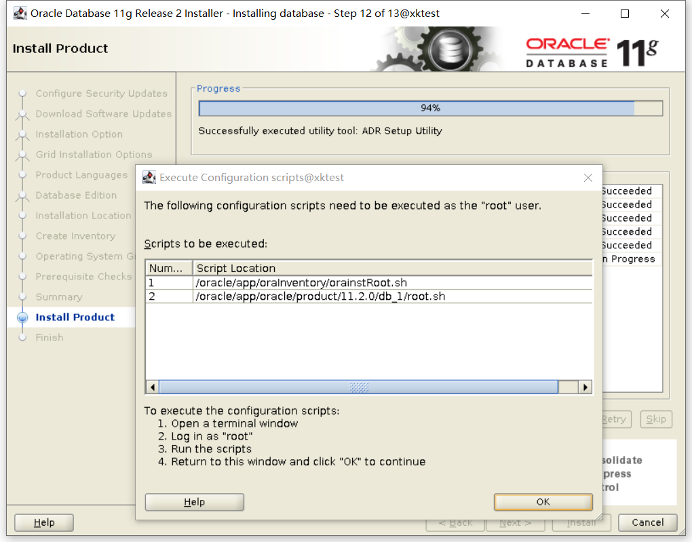The width and height of the screenshot is (692, 542).
Task: Select Install Product step in sidebar
Action: pyautogui.click(x=75, y=317)
